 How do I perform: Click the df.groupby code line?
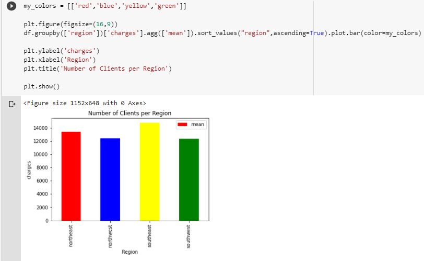222,33
